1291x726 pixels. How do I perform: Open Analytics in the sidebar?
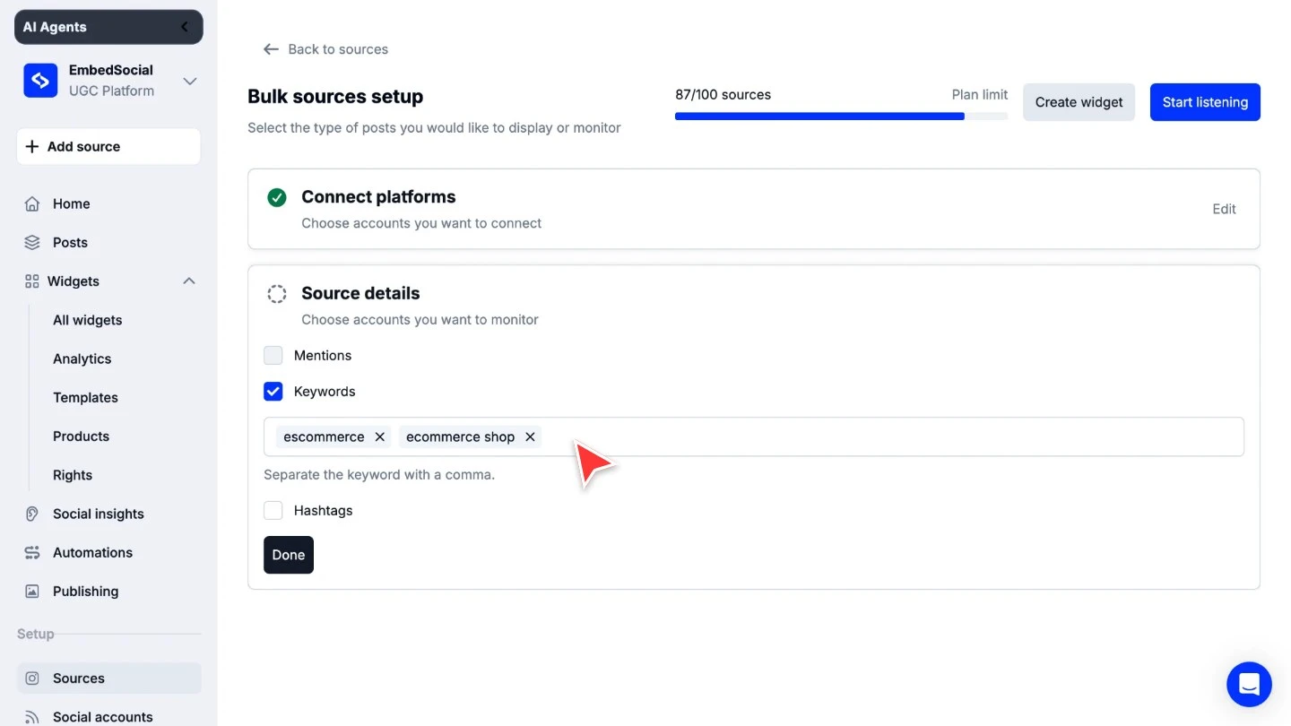(x=82, y=359)
